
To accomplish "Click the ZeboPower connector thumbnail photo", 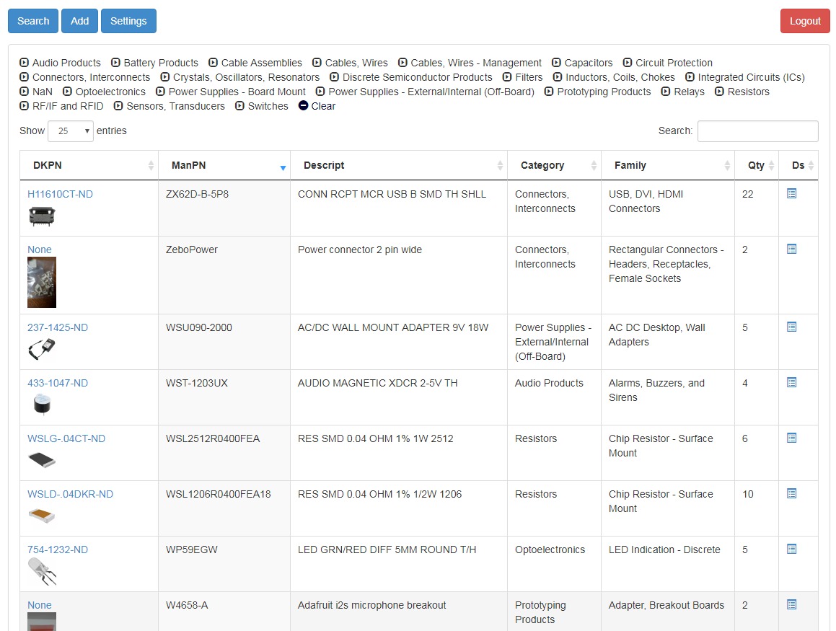I will [42, 283].
